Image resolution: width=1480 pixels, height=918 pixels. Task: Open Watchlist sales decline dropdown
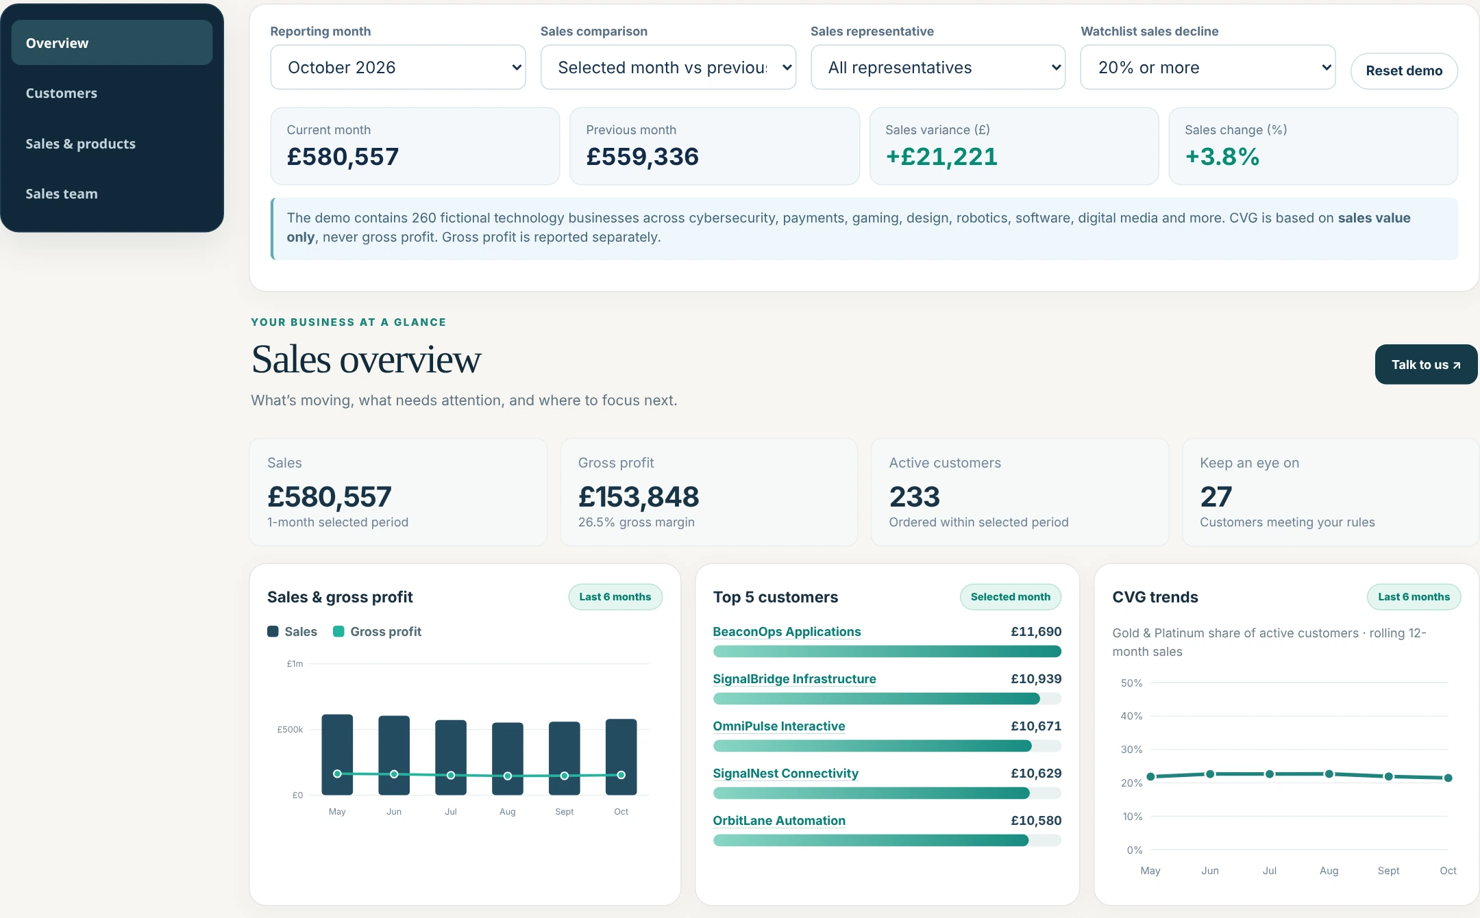coord(1208,67)
